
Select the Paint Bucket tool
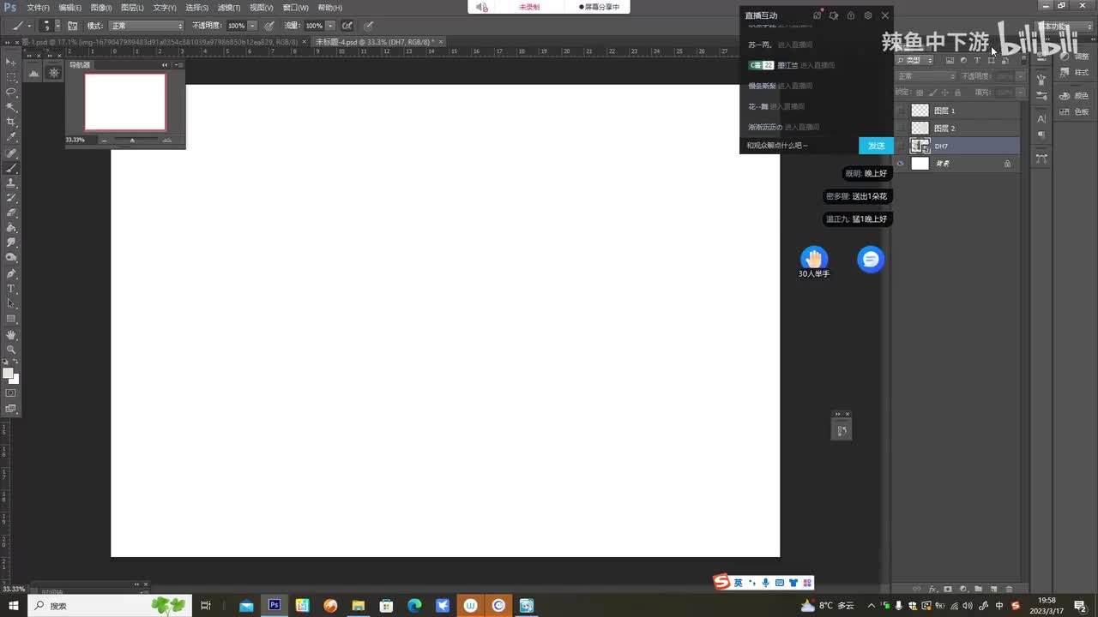tap(11, 228)
